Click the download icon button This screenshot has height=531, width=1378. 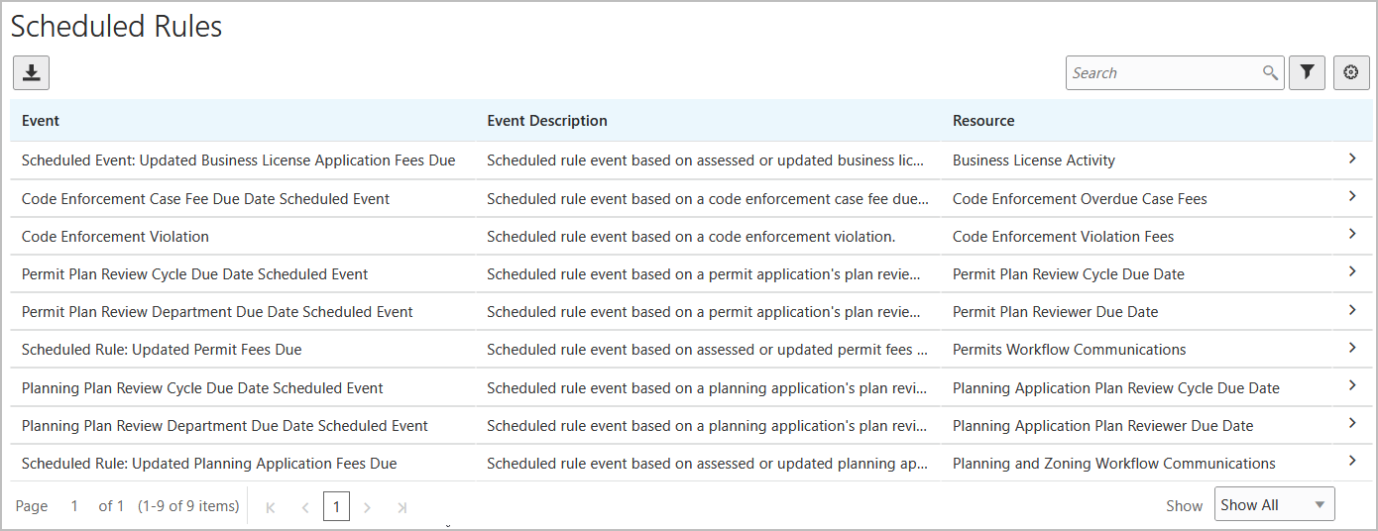point(31,72)
